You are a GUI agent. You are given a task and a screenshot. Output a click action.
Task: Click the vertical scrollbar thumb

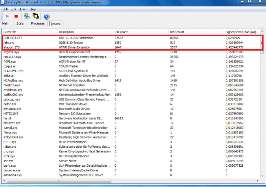[262, 43]
